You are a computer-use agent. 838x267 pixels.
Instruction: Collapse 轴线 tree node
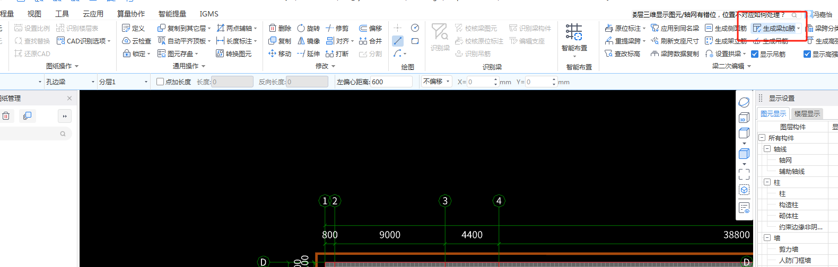(x=767, y=149)
